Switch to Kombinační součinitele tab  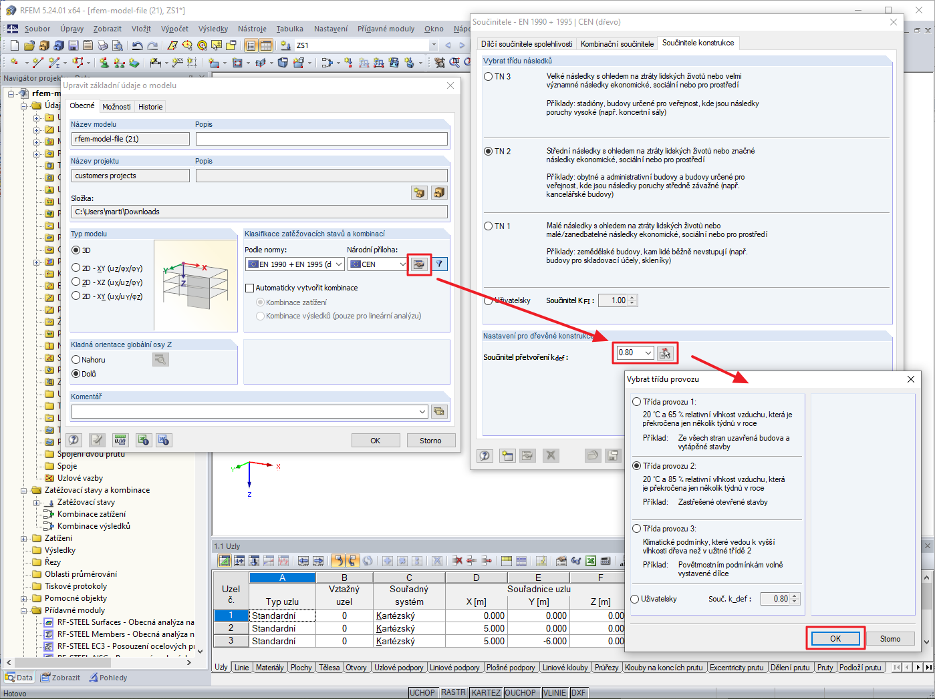617,44
